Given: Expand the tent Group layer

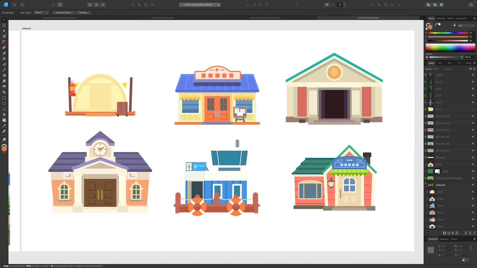Looking at the screenshot, I should click(x=427, y=192).
